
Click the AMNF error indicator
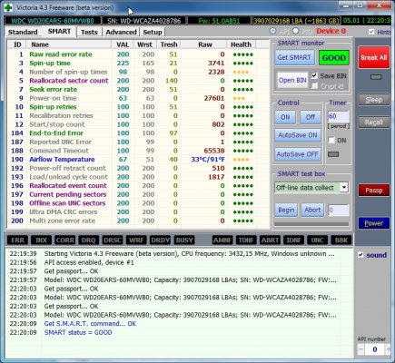222,240
